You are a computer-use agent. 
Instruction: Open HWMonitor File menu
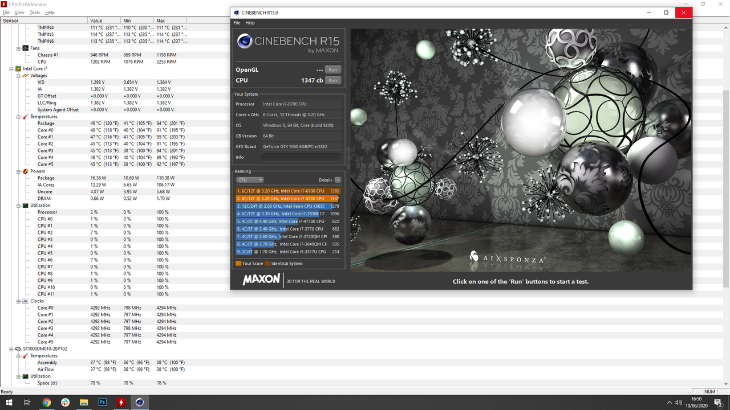[6, 13]
